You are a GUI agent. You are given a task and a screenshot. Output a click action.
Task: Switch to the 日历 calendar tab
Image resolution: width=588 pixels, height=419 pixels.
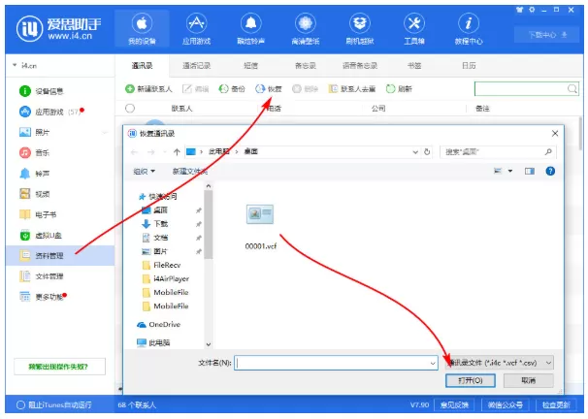[469, 66]
